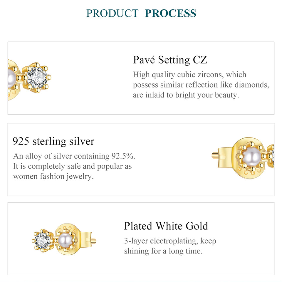Click the "Plated White Gold" heading
The image size is (282, 282).
[166, 226]
